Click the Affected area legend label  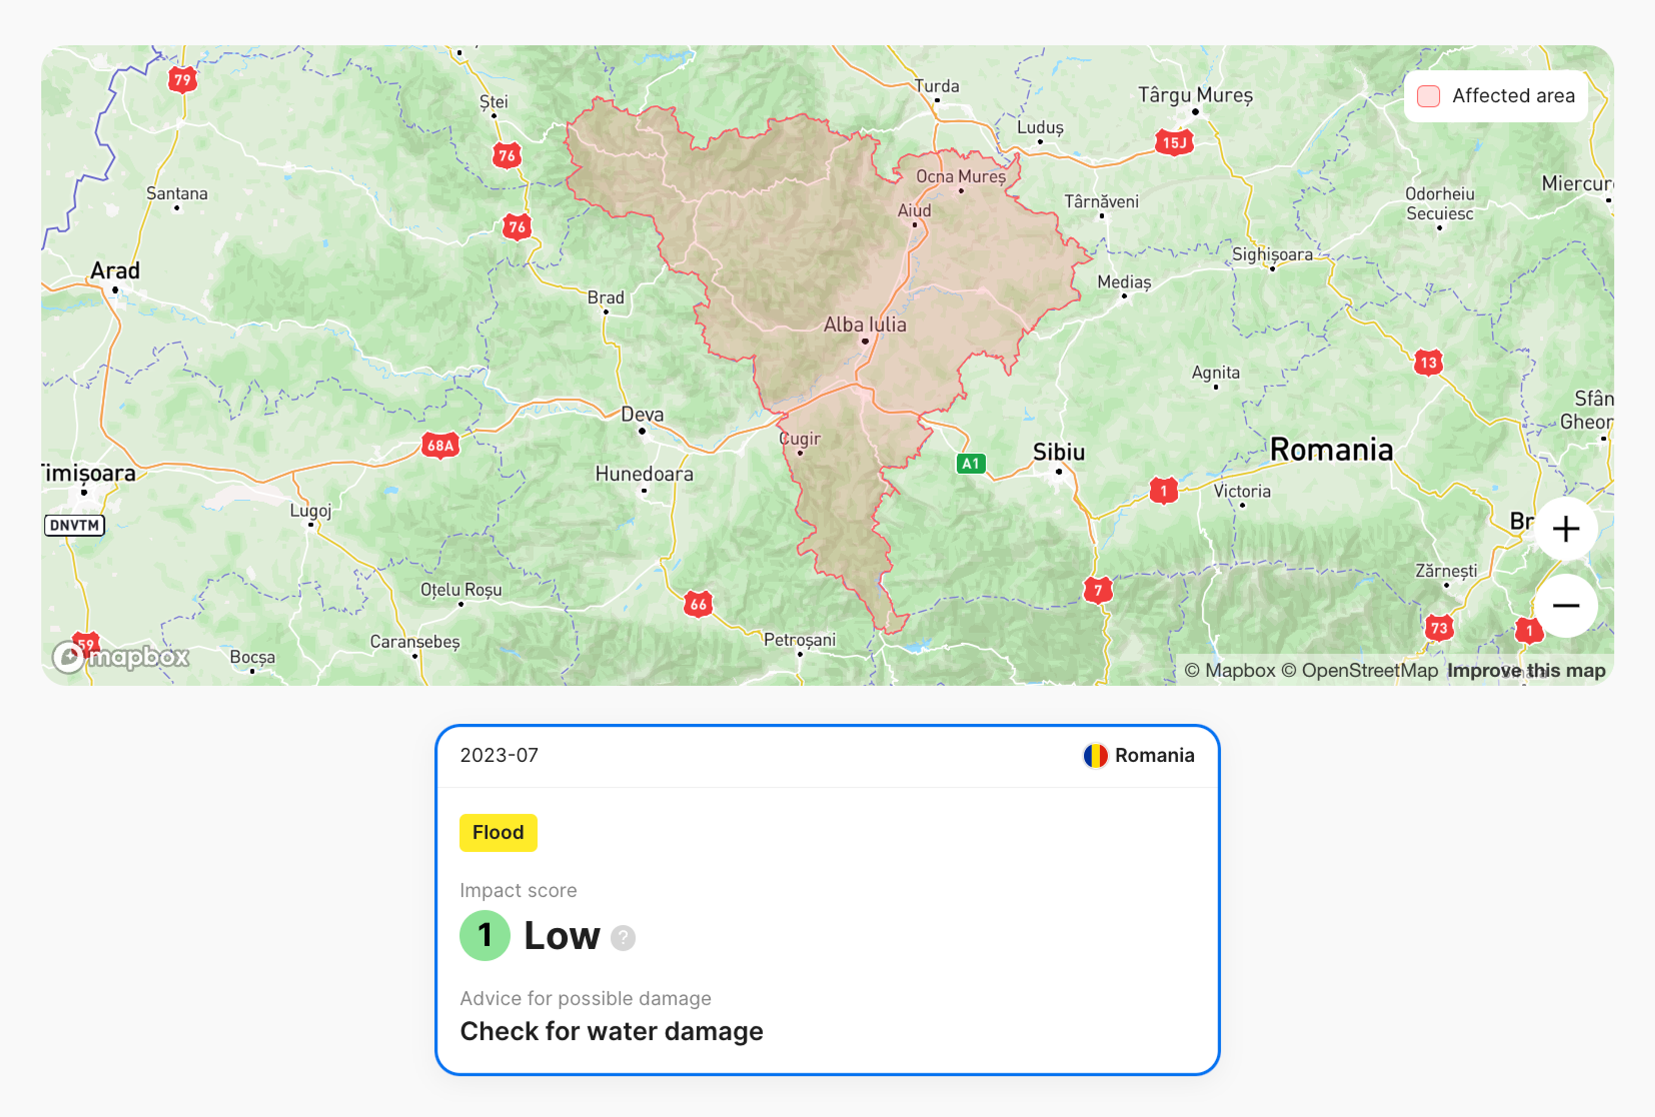tap(1513, 96)
